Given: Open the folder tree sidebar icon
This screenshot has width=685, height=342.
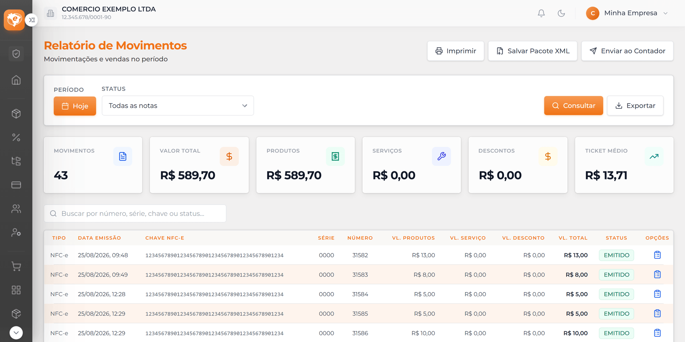Looking at the screenshot, I should pos(16,161).
